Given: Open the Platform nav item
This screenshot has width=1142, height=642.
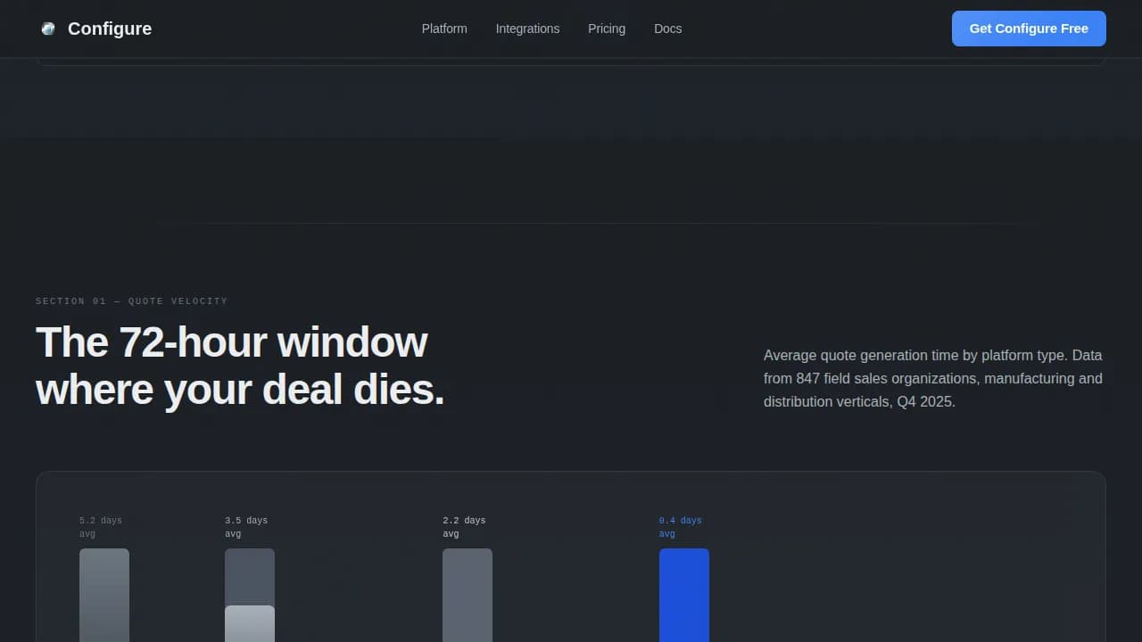Looking at the screenshot, I should click(444, 29).
